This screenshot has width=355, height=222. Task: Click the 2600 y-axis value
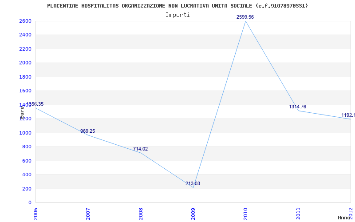click(x=25, y=21)
